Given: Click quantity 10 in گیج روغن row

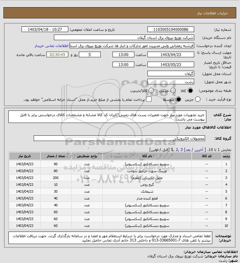Looking at the screenshot, I should pos(56,185).
